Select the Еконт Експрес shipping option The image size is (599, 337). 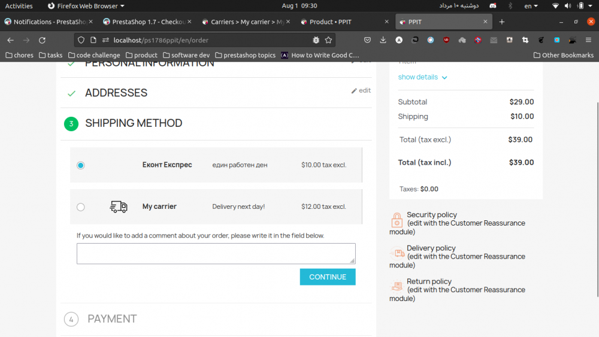tap(81, 165)
